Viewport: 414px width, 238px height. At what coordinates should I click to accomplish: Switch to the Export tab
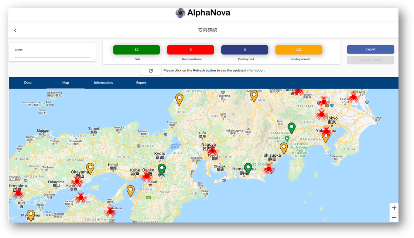[141, 82]
